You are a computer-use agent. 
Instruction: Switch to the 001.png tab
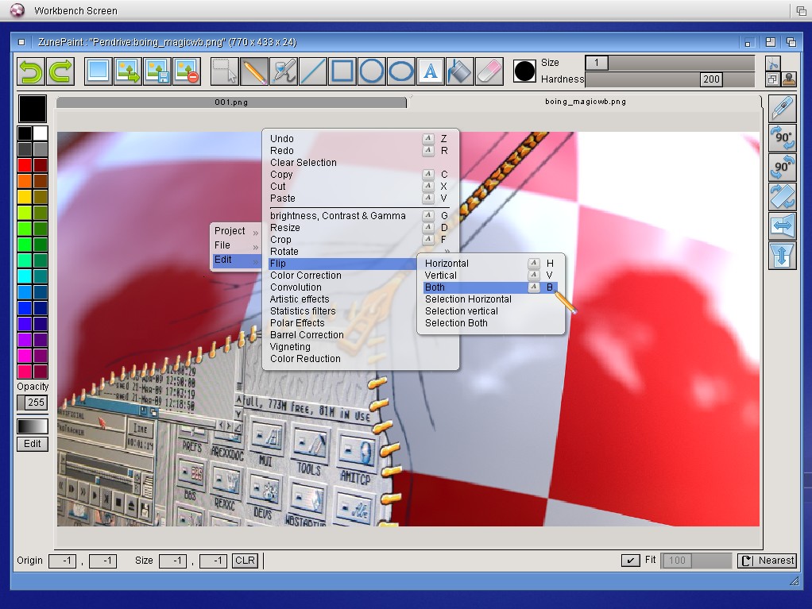coord(231,102)
